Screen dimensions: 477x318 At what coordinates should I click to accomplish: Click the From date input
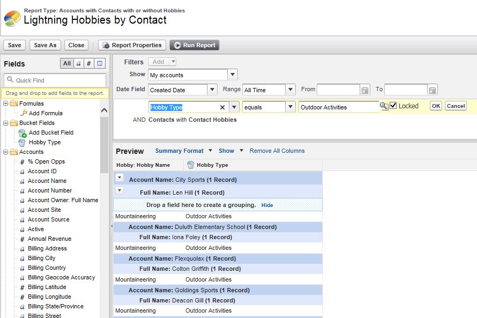pyautogui.click(x=338, y=90)
